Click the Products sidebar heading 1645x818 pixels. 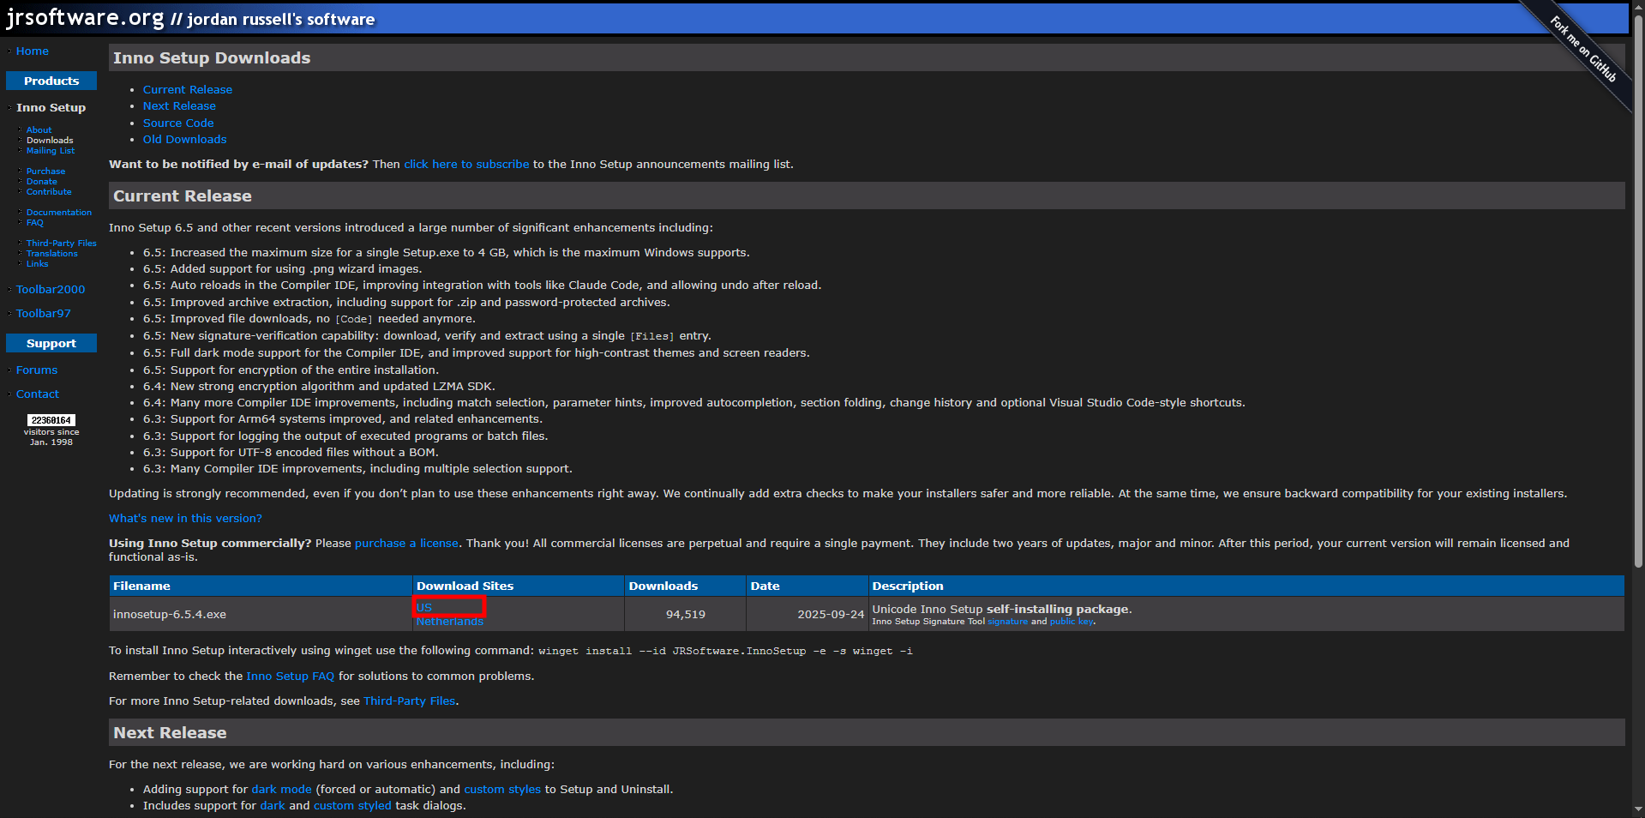tap(51, 81)
